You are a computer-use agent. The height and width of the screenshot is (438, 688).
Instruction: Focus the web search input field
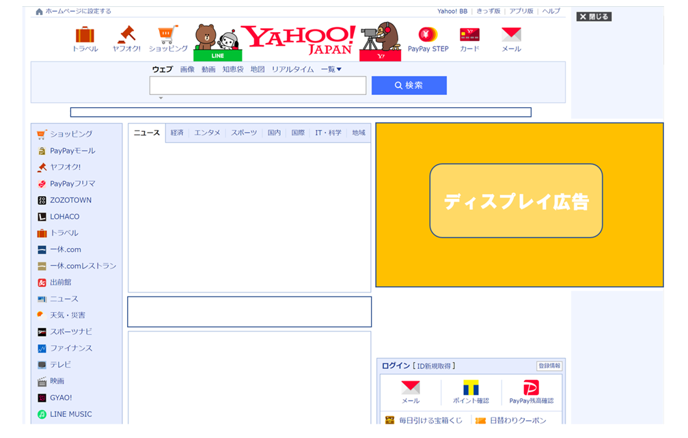click(258, 85)
